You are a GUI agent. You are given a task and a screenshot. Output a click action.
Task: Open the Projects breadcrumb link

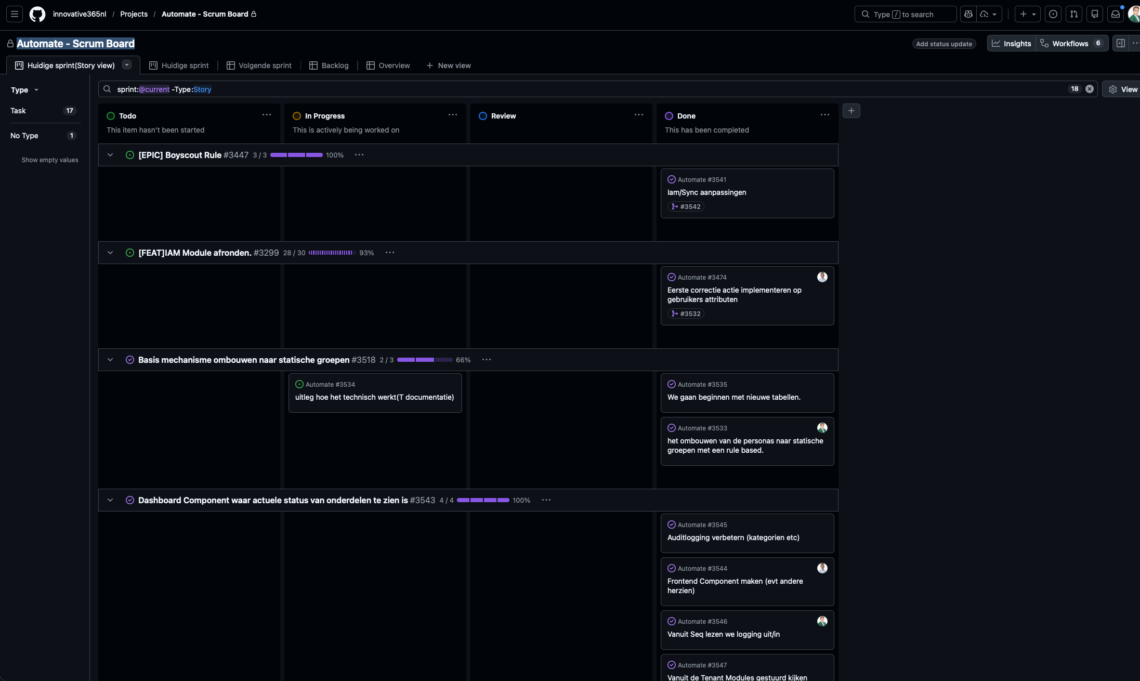coord(134,14)
